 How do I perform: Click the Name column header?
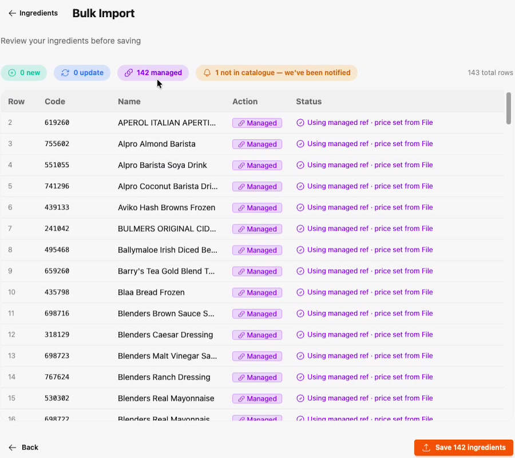(129, 101)
